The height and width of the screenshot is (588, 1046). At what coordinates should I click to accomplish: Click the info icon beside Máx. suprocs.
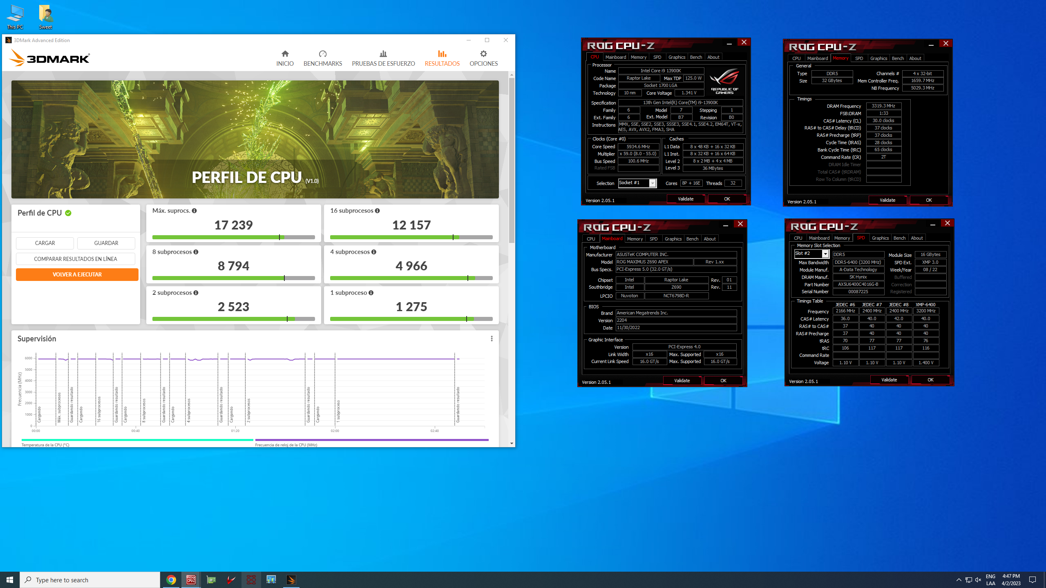click(194, 211)
